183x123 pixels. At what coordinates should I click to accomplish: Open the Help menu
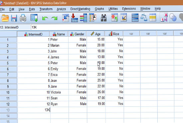point(158,9)
